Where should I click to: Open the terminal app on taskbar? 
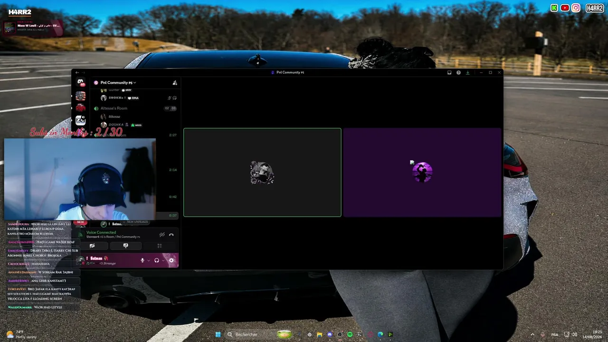(x=360, y=334)
